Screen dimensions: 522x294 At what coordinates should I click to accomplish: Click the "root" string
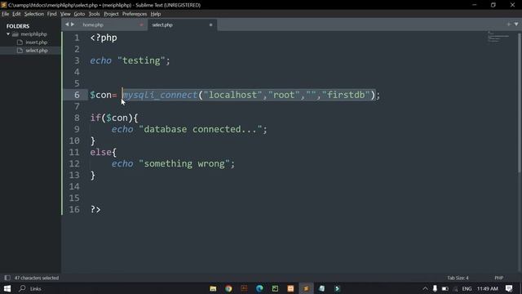[284, 95]
